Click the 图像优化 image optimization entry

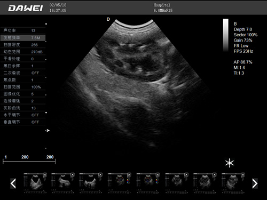[x=23, y=94]
